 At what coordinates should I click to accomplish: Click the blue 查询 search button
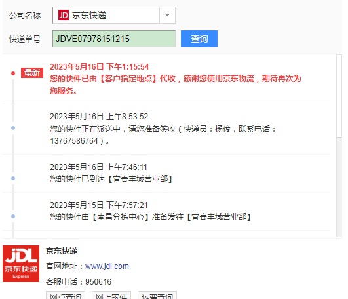pyautogui.click(x=199, y=39)
